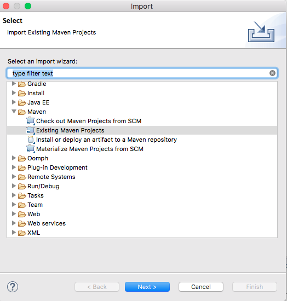
Task: Click the Check out Maven Projects icon
Action: coord(31,121)
